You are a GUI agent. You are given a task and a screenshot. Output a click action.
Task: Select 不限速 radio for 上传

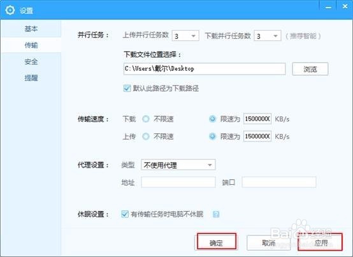pyautogui.click(x=146, y=136)
